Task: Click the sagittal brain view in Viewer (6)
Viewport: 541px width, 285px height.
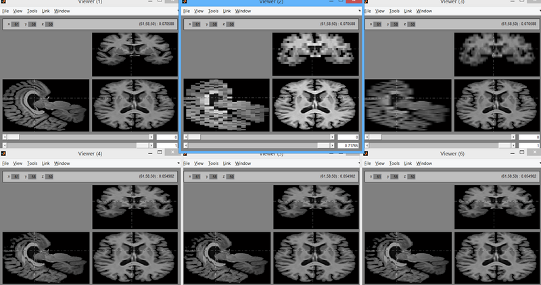Action: [408, 257]
